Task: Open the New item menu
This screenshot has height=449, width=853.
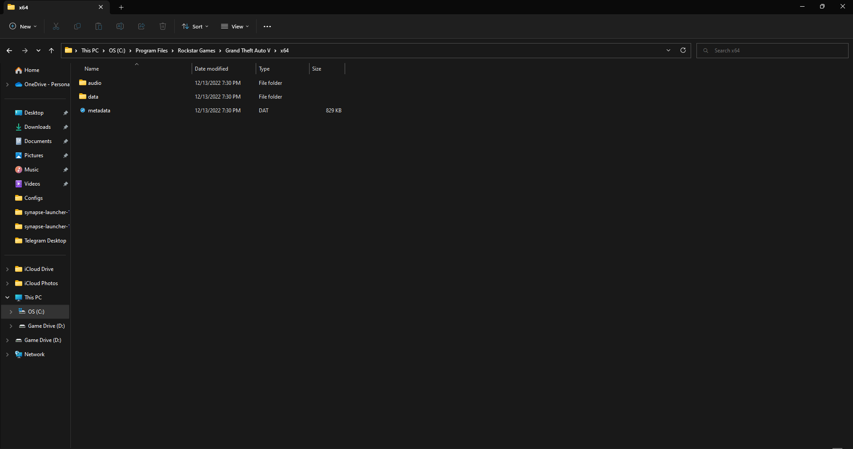Action: click(x=23, y=27)
